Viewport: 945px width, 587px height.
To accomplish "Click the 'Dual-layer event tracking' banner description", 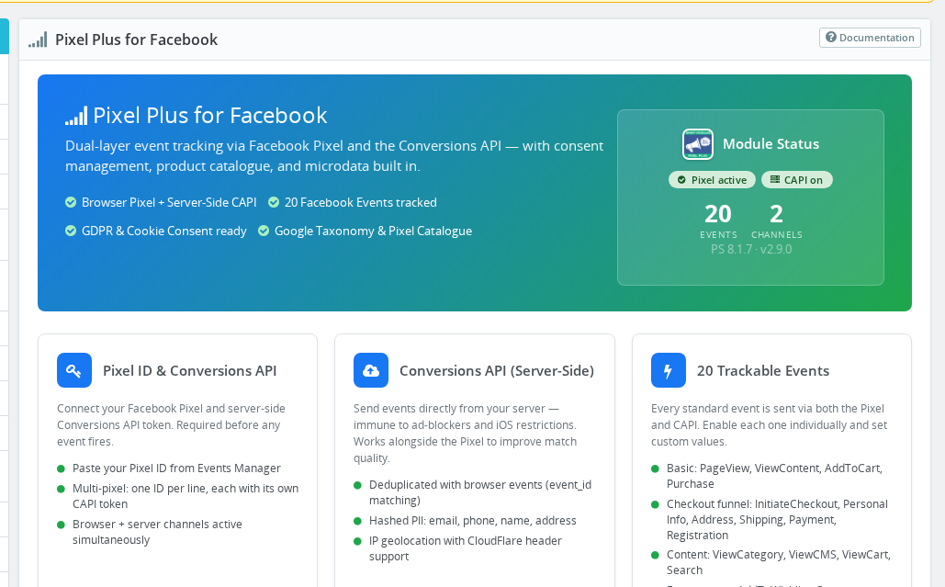I will pos(334,156).
